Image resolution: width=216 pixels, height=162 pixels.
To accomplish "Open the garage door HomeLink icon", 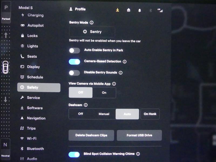I will coord(129,10).
